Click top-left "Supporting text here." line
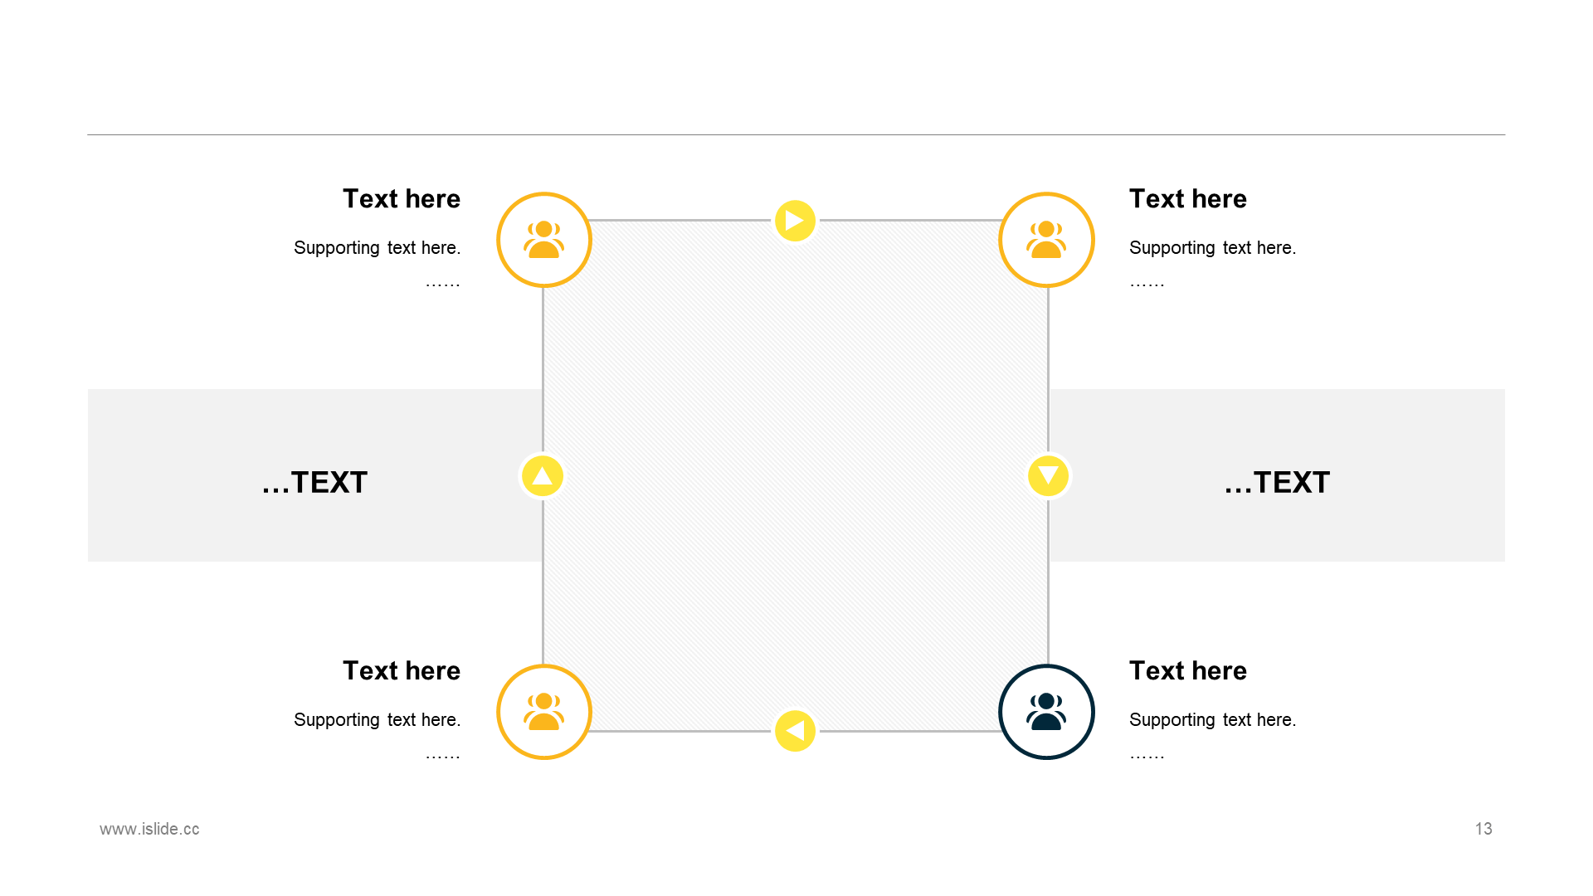 377,248
